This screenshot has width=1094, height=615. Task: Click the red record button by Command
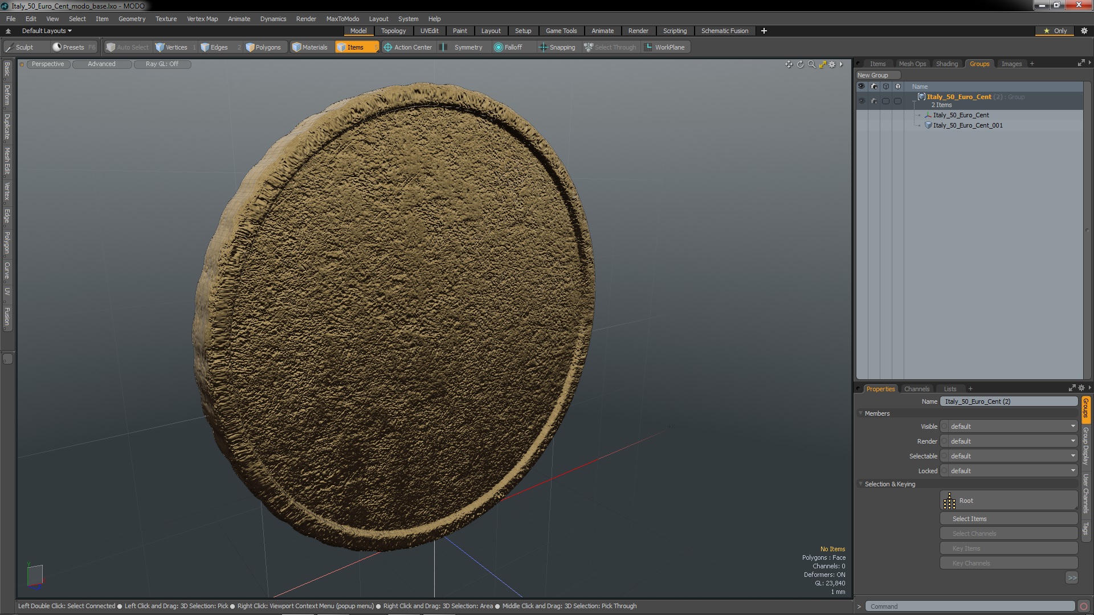point(1084,606)
